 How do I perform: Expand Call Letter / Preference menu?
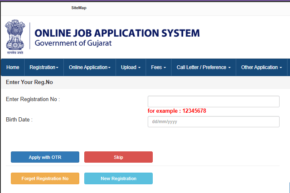point(204,67)
